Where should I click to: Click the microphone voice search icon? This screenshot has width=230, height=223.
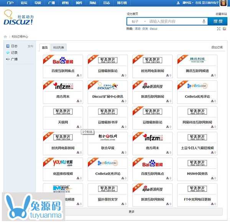point(204,21)
